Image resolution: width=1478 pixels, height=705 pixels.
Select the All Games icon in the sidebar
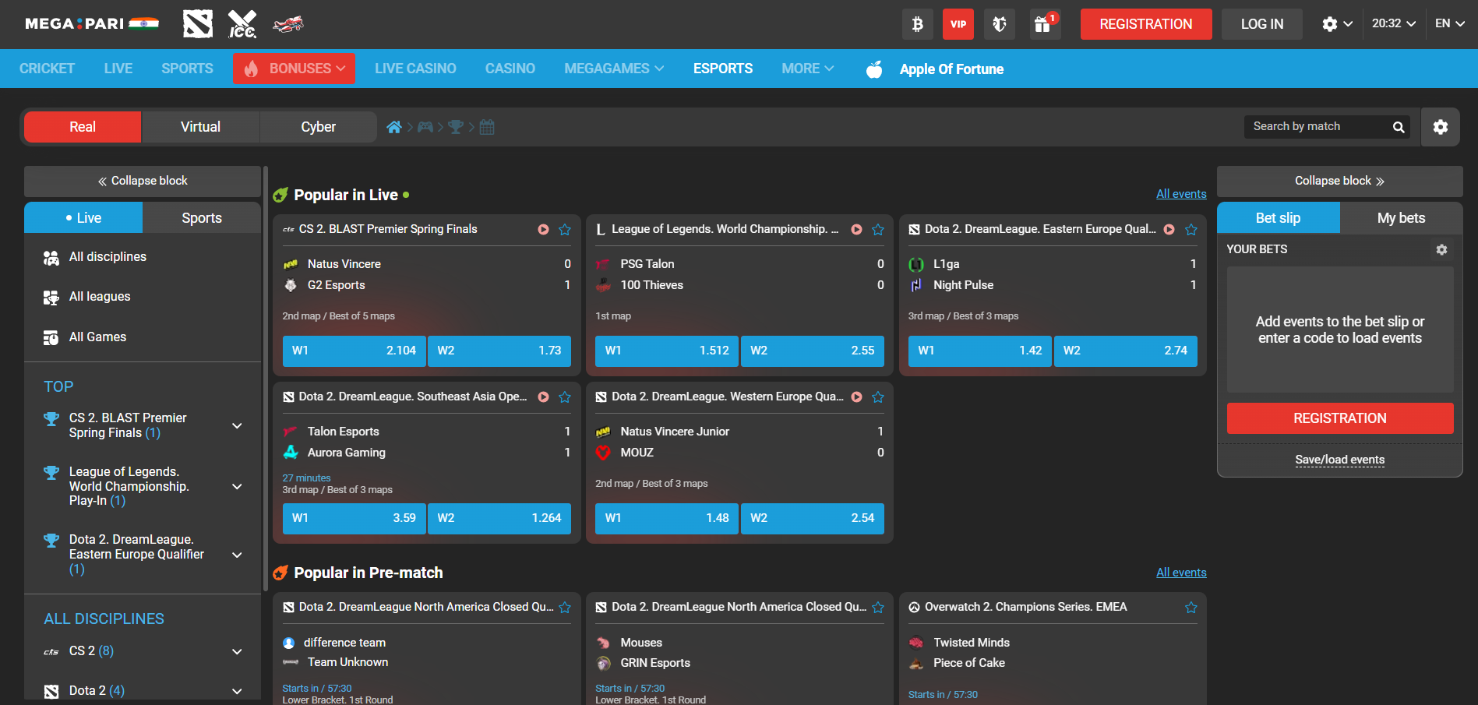click(51, 337)
